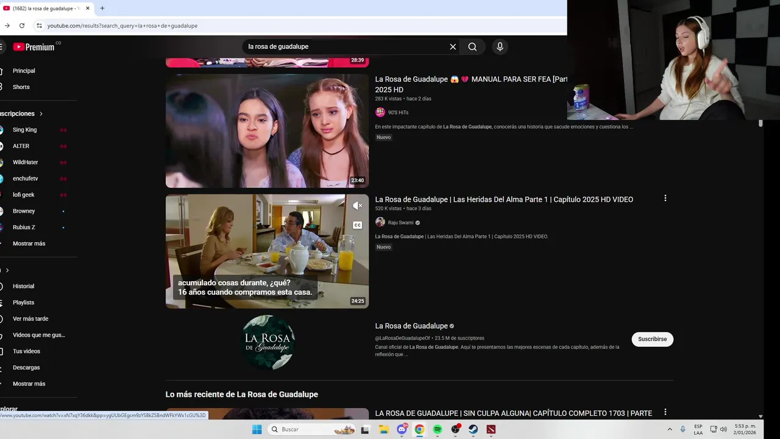Unmute the Las Heridas Del Alma preview
Screen dimensions: 780x439
click(358, 205)
